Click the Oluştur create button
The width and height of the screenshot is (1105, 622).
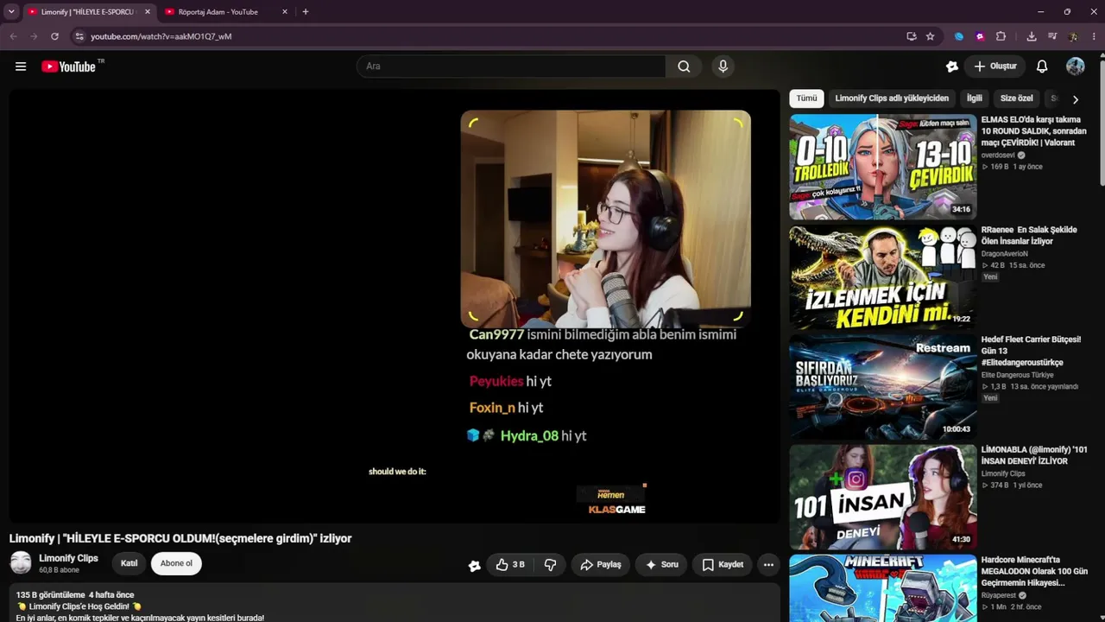pyautogui.click(x=995, y=67)
